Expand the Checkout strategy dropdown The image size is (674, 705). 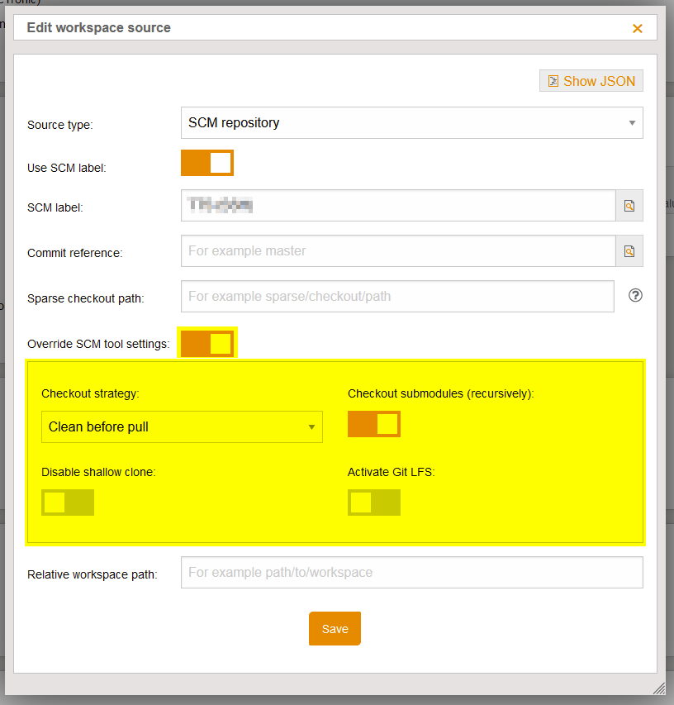click(x=182, y=427)
